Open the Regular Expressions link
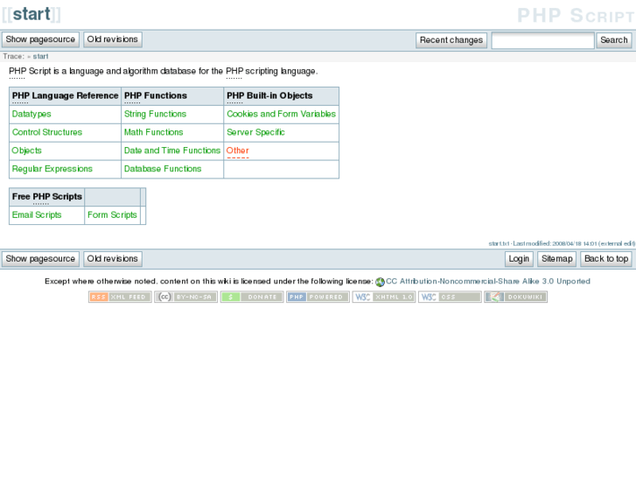 coord(52,169)
